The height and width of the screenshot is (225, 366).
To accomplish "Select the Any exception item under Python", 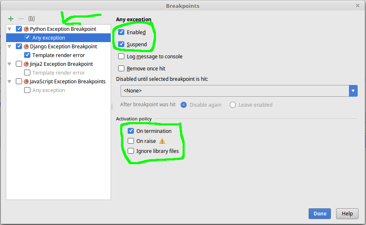I will click(x=49, y=38).
